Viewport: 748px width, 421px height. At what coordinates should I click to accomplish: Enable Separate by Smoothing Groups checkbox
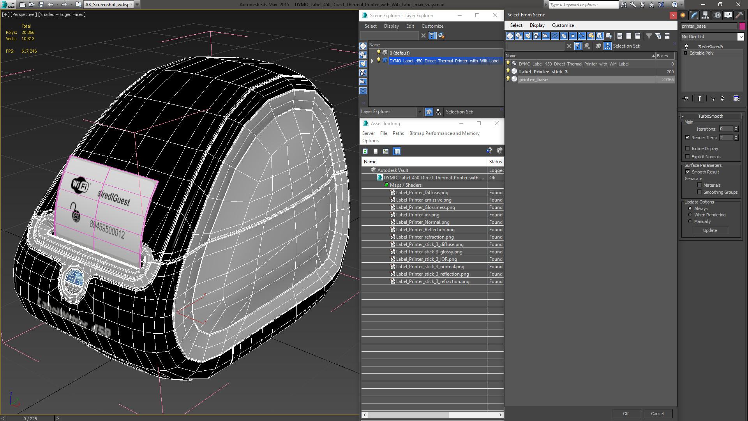coord(699,192)
